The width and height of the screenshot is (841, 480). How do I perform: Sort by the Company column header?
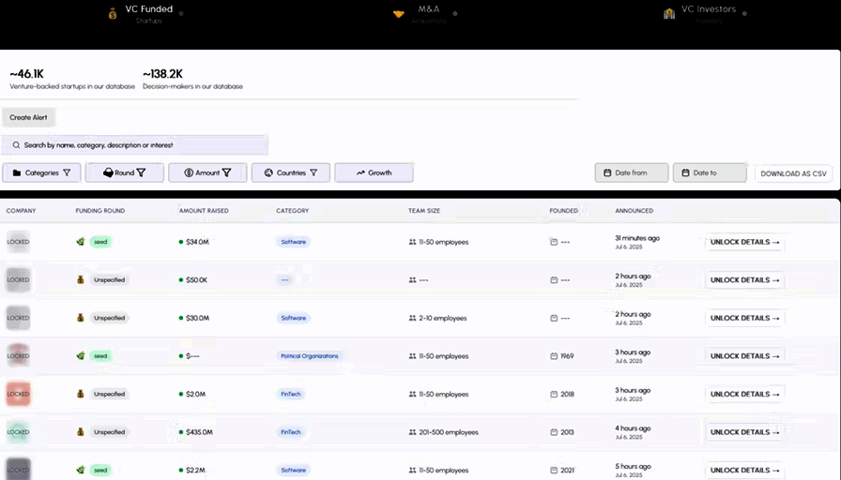pyautogui.click(x=21, y=211)
